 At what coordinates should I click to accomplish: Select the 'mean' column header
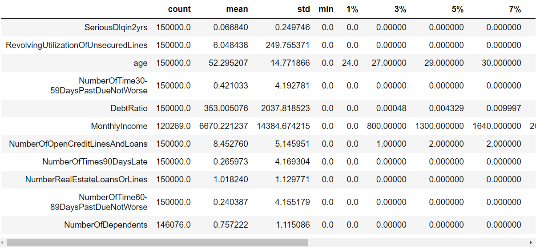[x=237, y=9]
